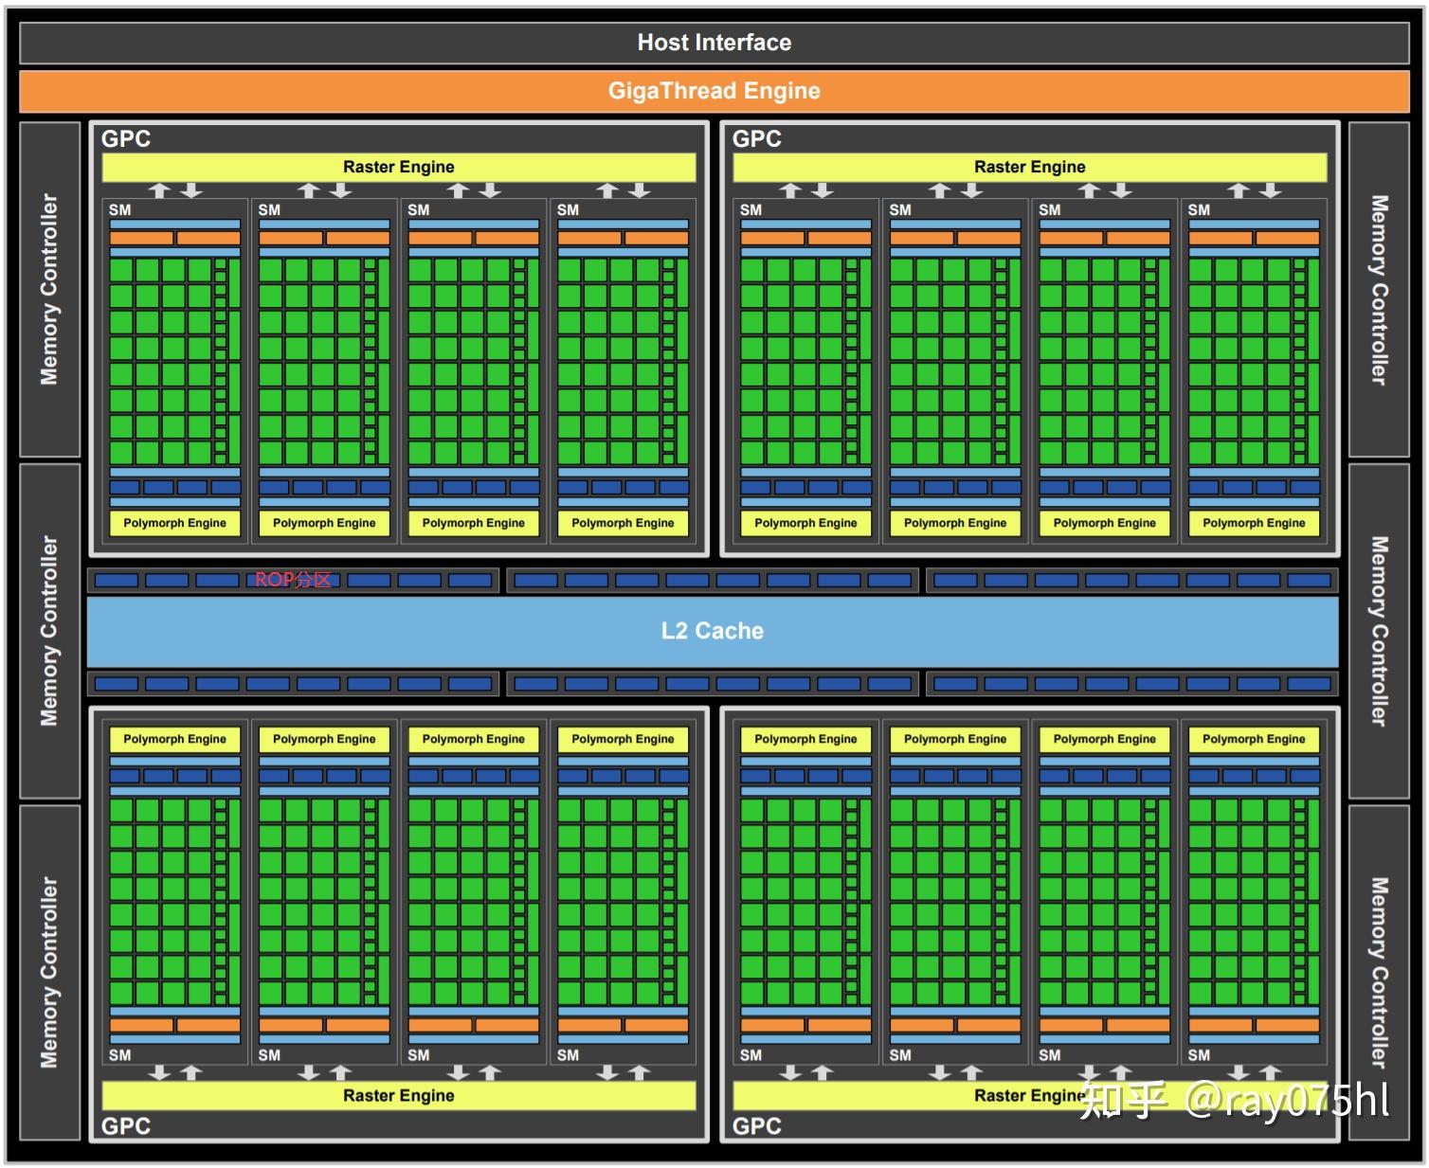Select last Polymorph Engine in bottom-right GPC
Screen dimensions: 1429x1168
pos(1255,739)
